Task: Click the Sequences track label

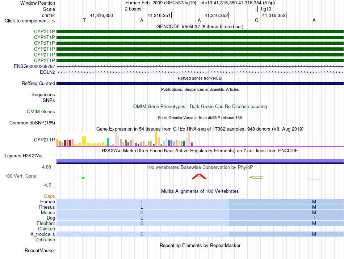Action: 43,94
